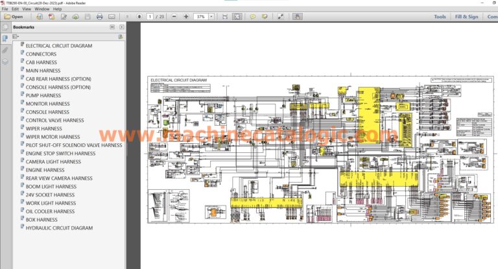
Task: Jump to BOOM LIGHT HARNESS bookmark
Action: (51, 187)
